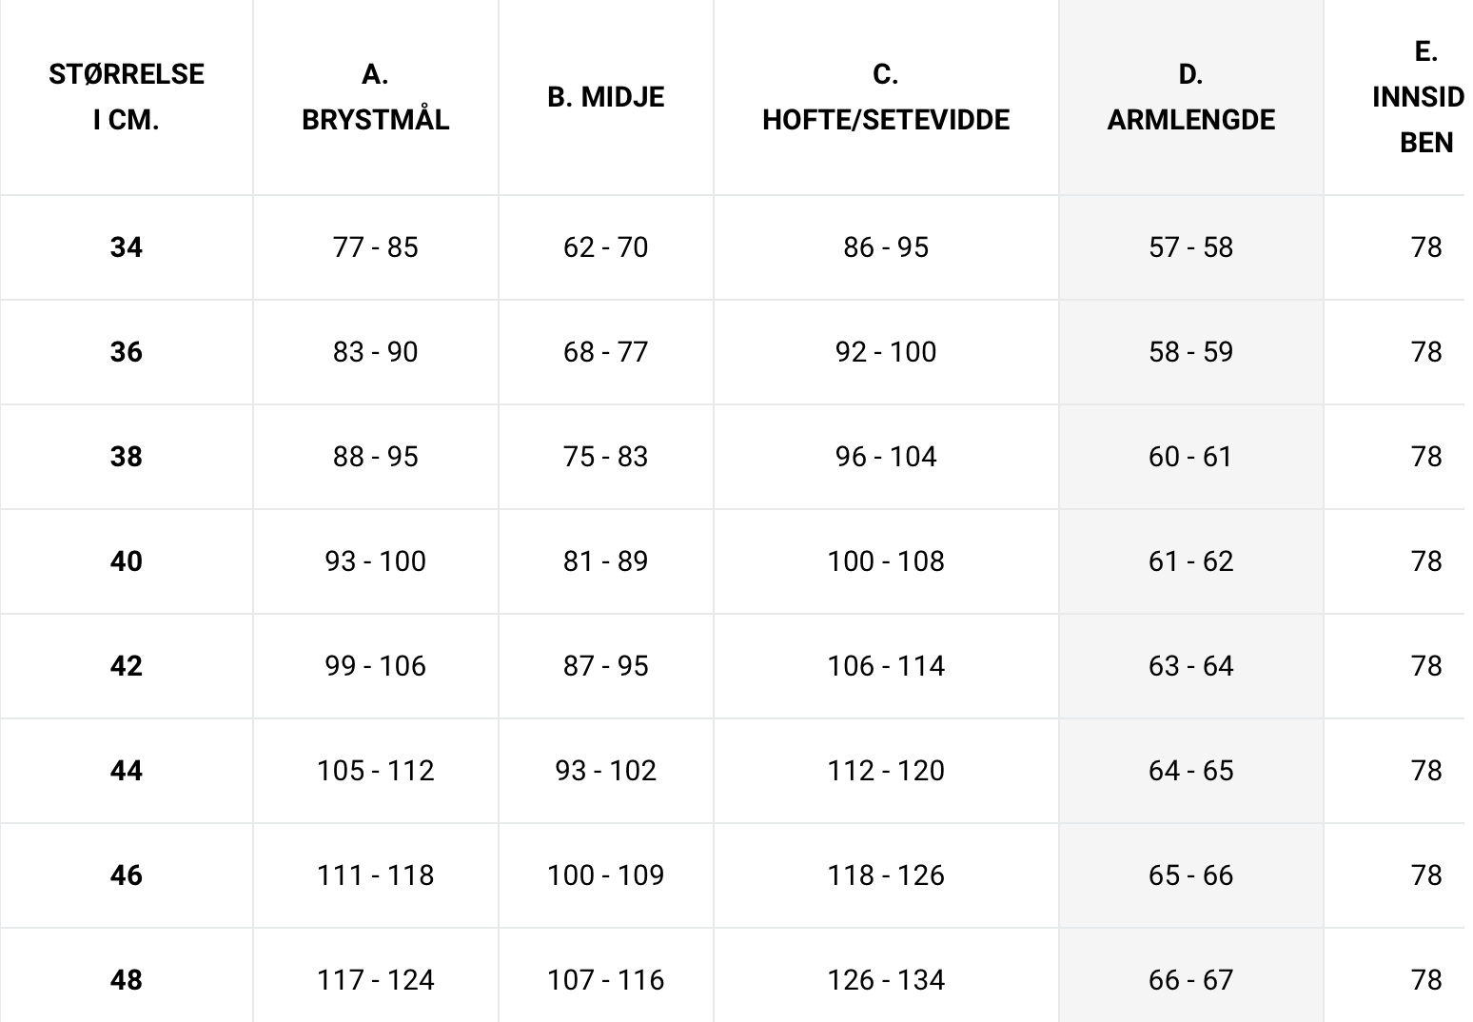Select the C. HOFTE/SETEVIDDE header

886,97
